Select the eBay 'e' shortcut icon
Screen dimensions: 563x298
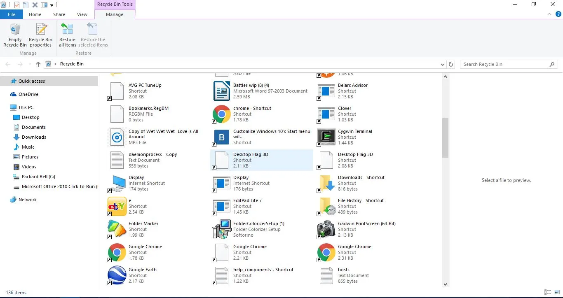tap(117, 206)
